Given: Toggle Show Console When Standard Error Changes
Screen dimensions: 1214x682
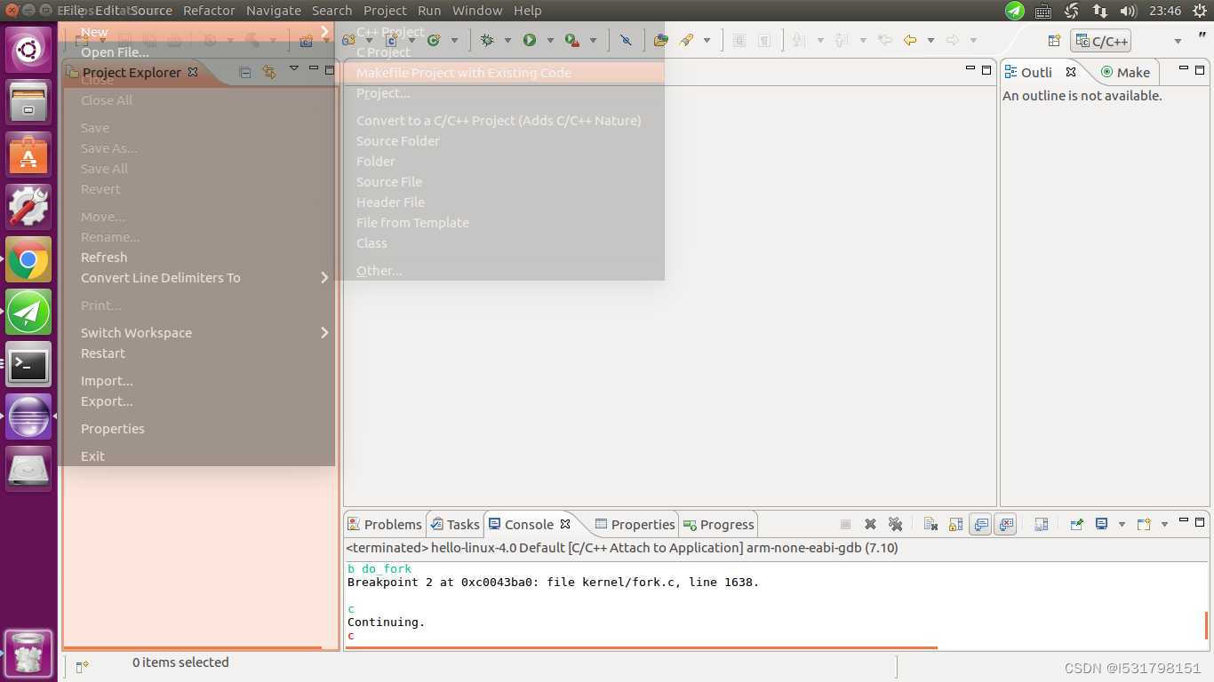Looking at the screenshot, I should click(1005, 524).
